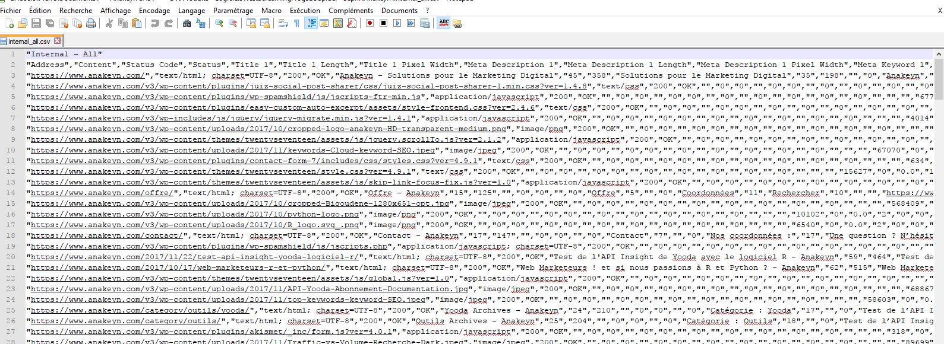This screenshot has width=944, height=344.
Task: Zoom in using the magnifier plus icon
Action: [219, 23]
